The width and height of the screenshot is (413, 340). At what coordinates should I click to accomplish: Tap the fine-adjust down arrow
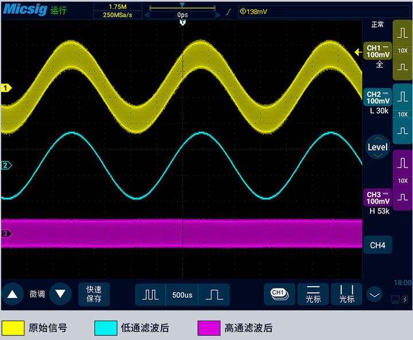60,294
